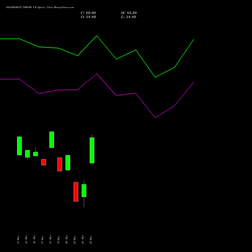Select the green candle for 20 Mar
Image resolution: width=252 pixels, height=252 pixels.
click(x=68, y=163)
